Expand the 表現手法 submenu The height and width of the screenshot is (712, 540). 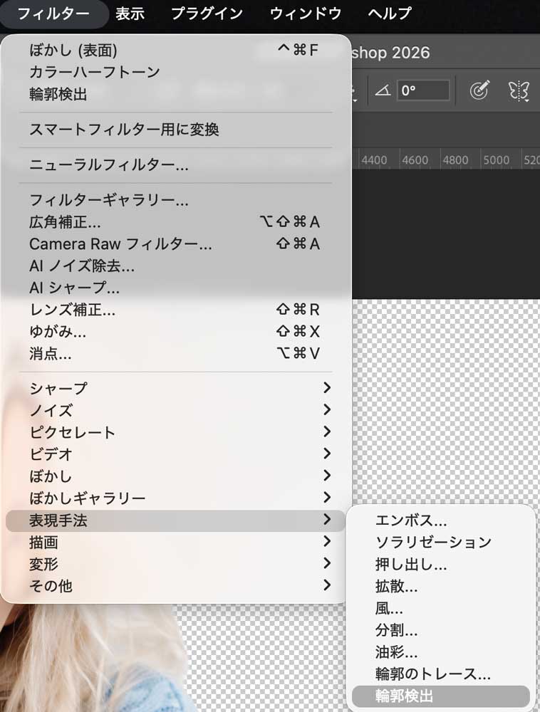[176, 520]
